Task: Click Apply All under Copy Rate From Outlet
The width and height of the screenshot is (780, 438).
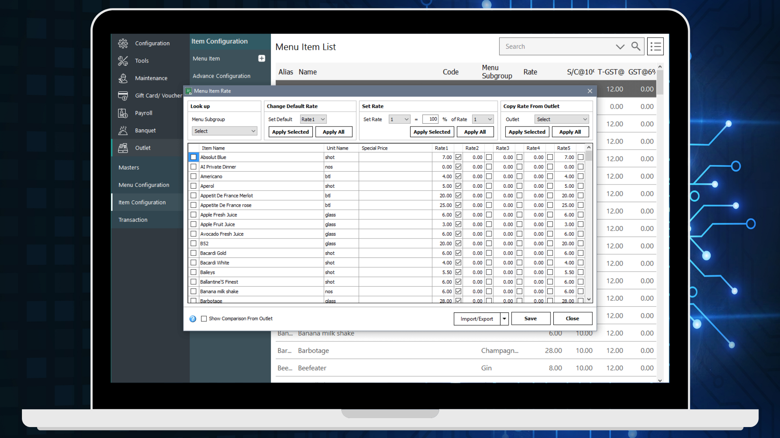Action: tap(570, 132)
